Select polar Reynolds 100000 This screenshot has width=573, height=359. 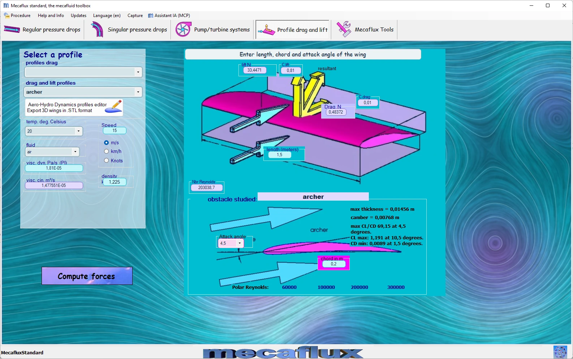point(326,287)
